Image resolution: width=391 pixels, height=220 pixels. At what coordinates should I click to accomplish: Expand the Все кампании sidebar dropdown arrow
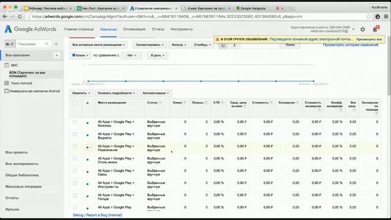(57, 56)
